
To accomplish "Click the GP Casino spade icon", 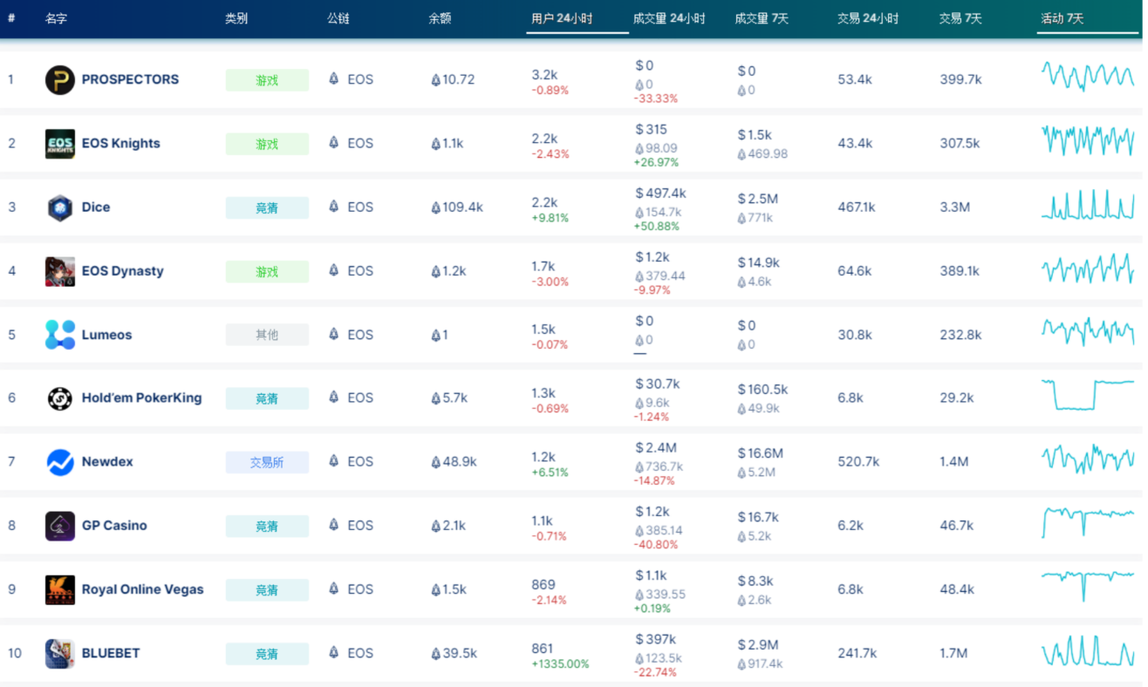I will 60,526.
